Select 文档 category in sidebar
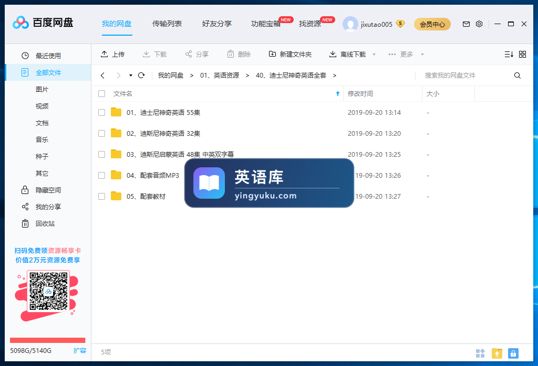This screenshot has width=538, height=366. pos(42,123)
